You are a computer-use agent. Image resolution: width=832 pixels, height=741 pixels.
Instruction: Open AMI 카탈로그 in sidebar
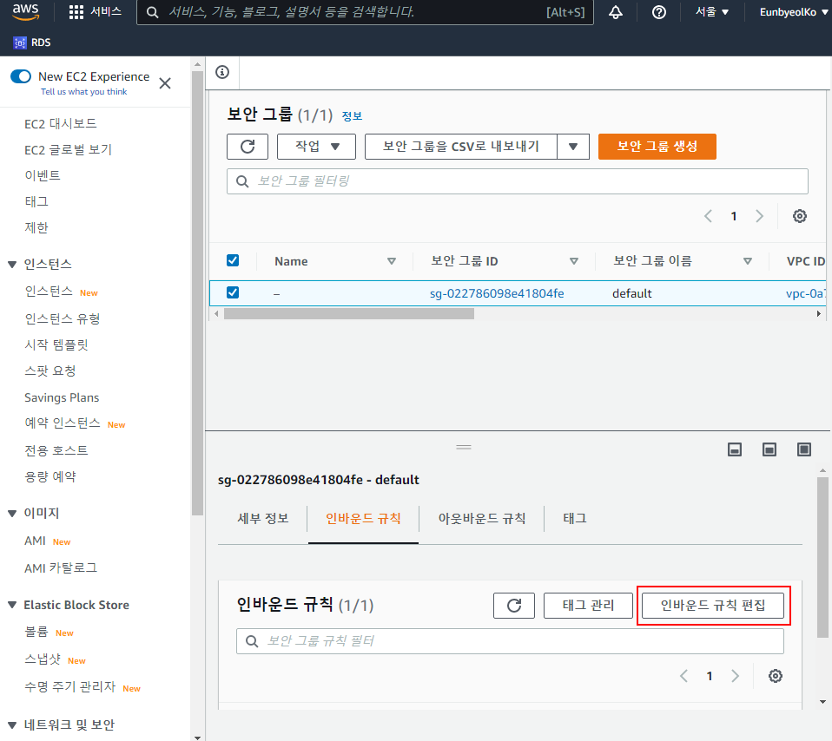(x=61, y=567)
